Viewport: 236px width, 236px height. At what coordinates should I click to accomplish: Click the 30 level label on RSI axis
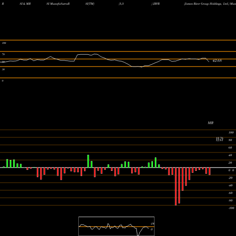tap(3, 69)
